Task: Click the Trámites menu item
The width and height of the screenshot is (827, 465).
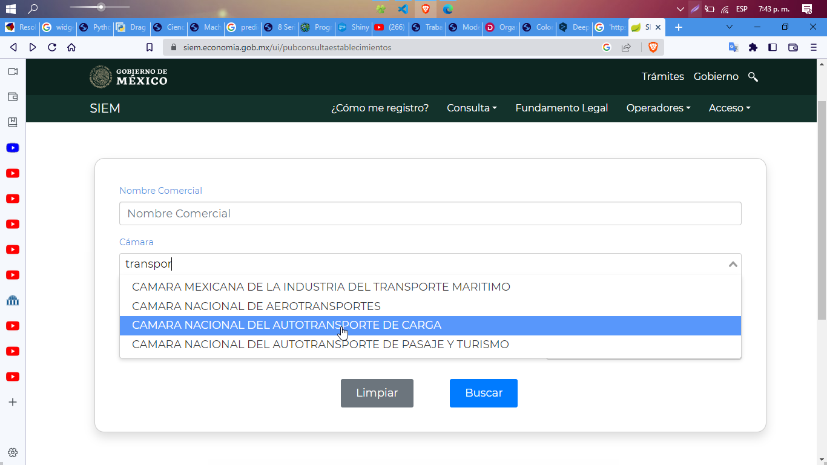Action: tap(662, 76)
